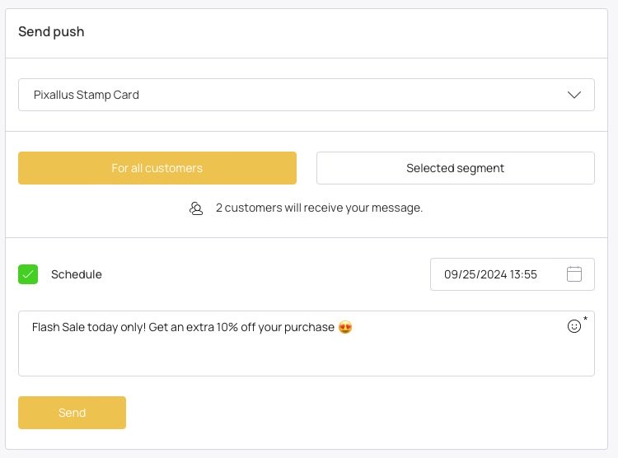Uncheck the green Schedule checkbox
The image size is (618, 458).
28,274
